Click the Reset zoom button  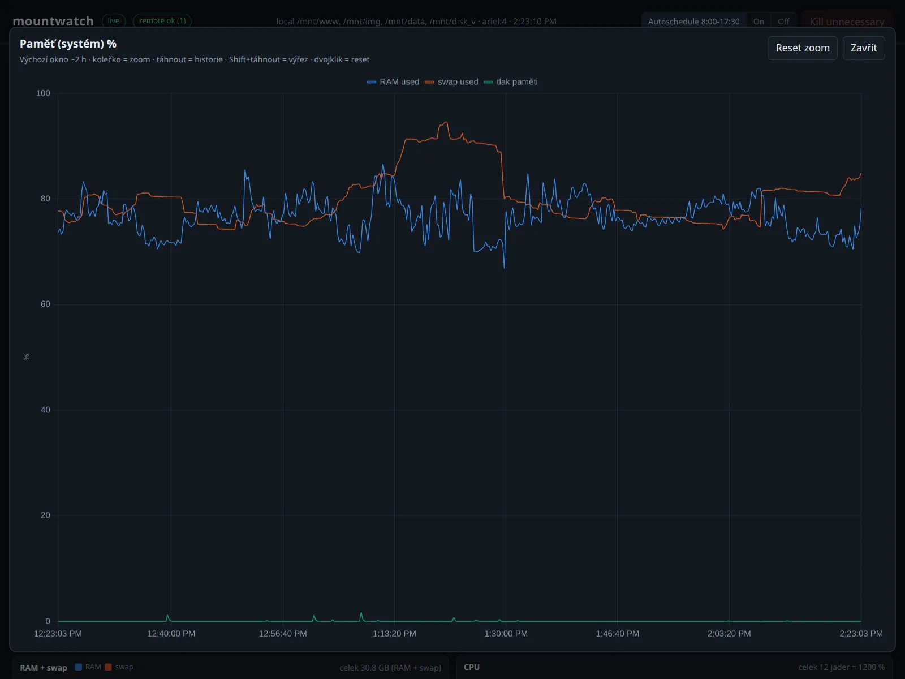click(x=803, y=48)
